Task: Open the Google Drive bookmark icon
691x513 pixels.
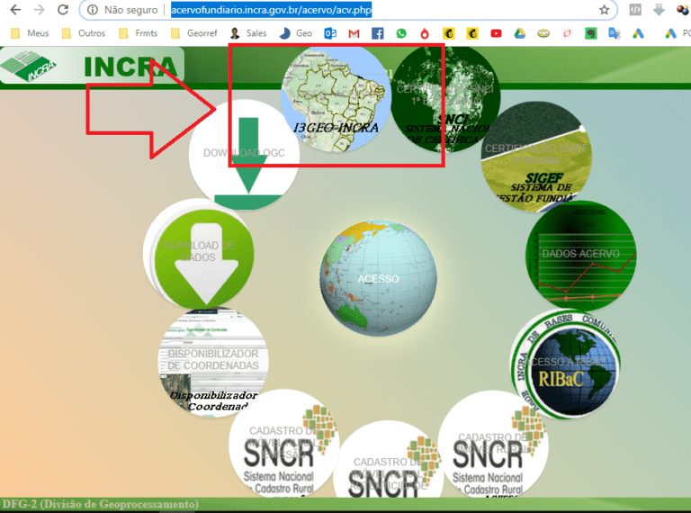Action: click(x=519, y=33)
